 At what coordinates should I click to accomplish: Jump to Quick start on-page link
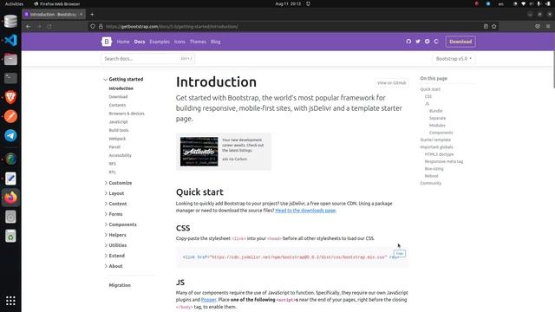[430, 89]
